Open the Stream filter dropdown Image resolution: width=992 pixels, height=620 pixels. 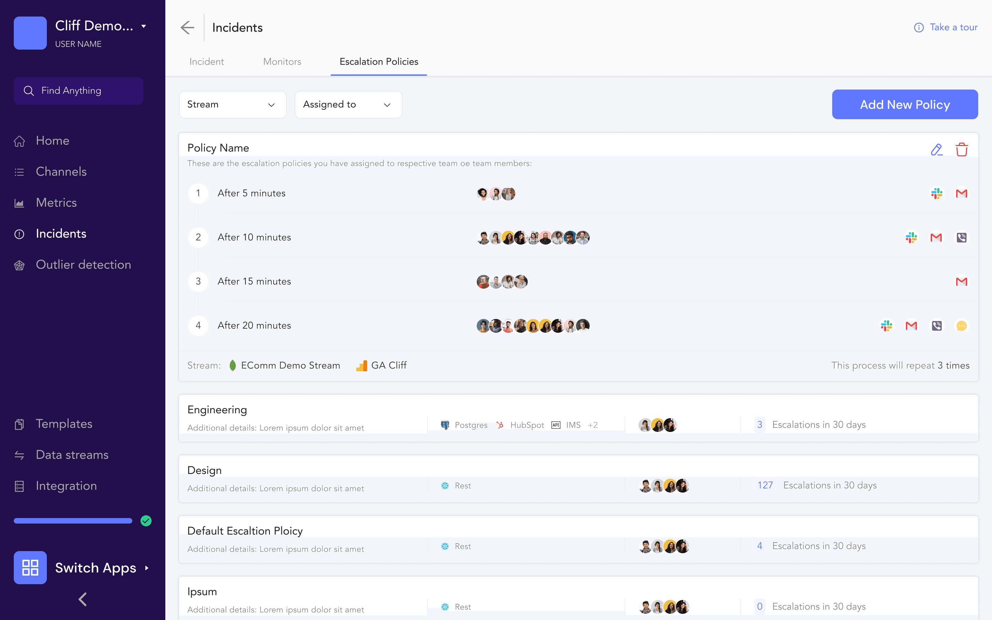232,105
